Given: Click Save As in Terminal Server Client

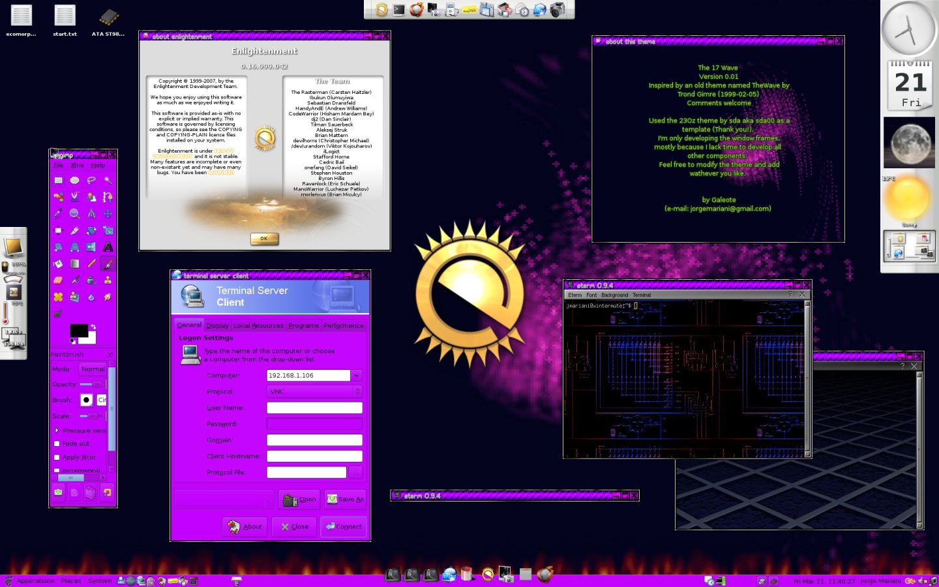Looking at the screenshot, I should coord(346,500).
